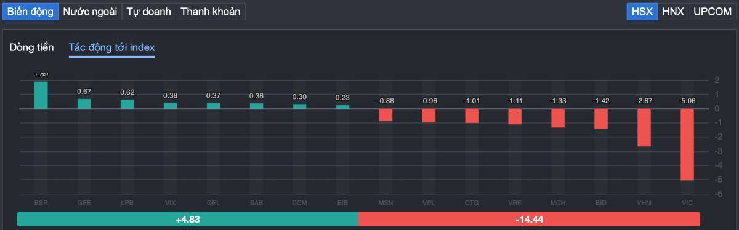
Task: Click the -1.33 value above MCH
Action: 558,100
